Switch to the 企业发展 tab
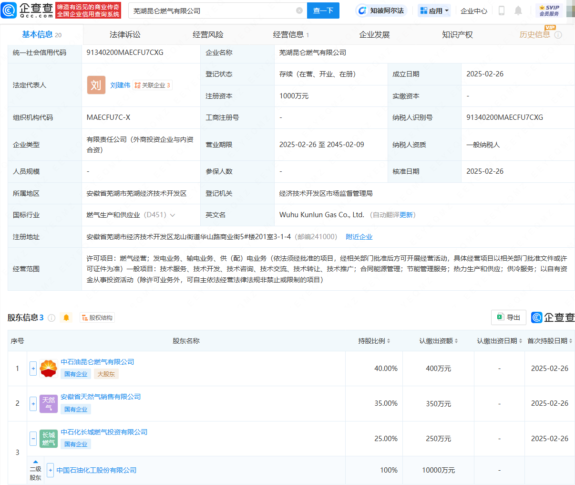The width and height of the screenshot is (575, 485). pos(374,34)
